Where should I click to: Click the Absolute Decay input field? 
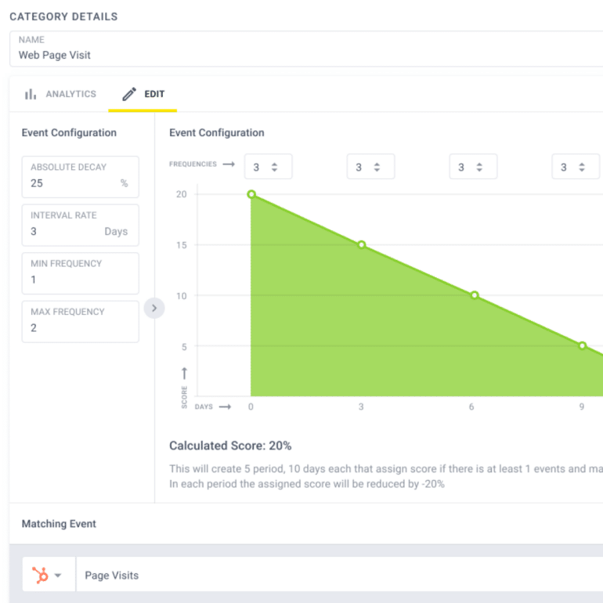[x=81, y=177]
